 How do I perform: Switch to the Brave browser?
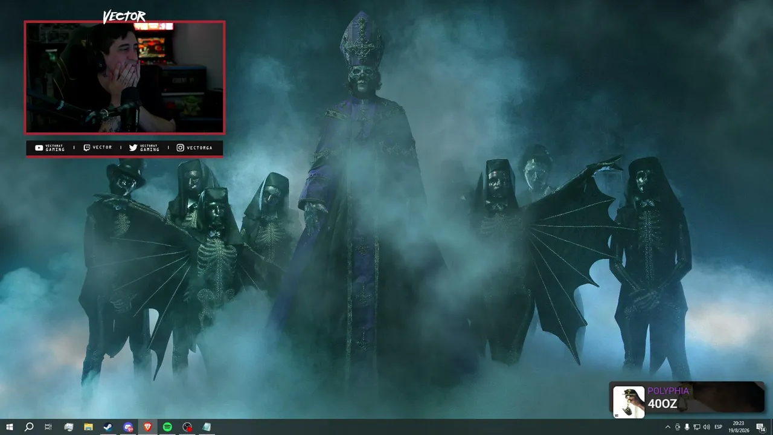[148, 427]
